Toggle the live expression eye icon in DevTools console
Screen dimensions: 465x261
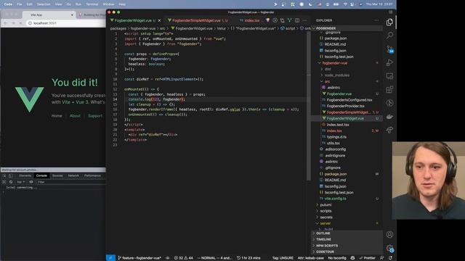[31, 182]
